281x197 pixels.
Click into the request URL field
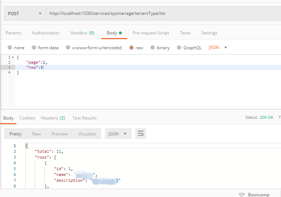(163, 13)
